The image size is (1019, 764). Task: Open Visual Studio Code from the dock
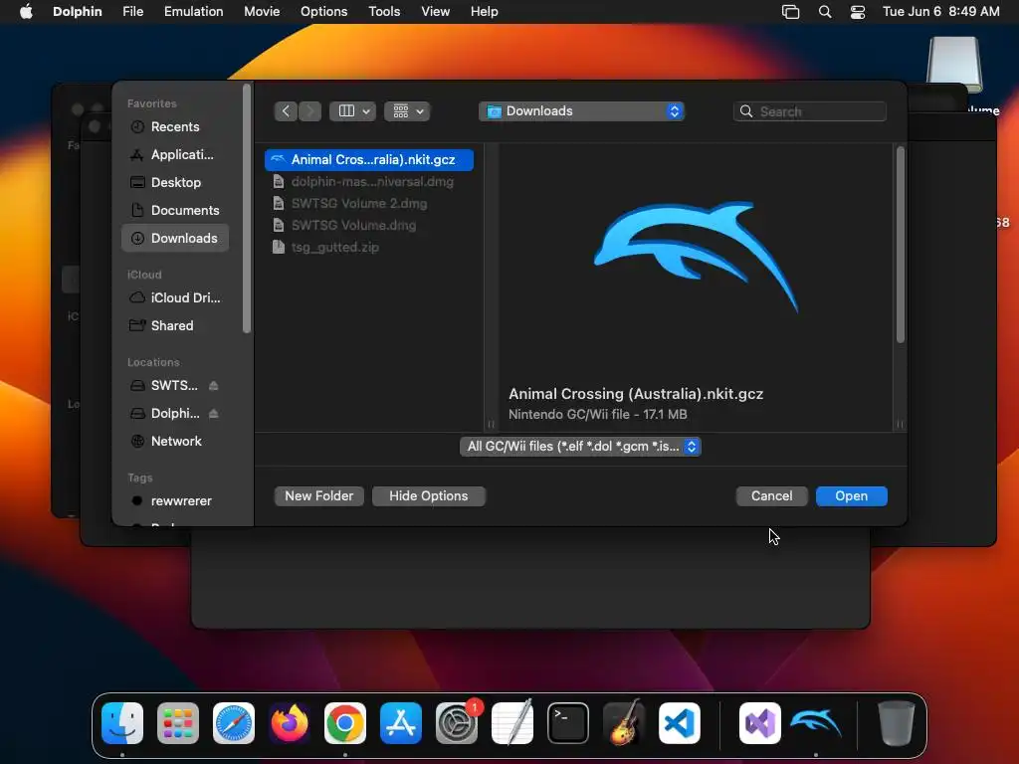point(680,723)
